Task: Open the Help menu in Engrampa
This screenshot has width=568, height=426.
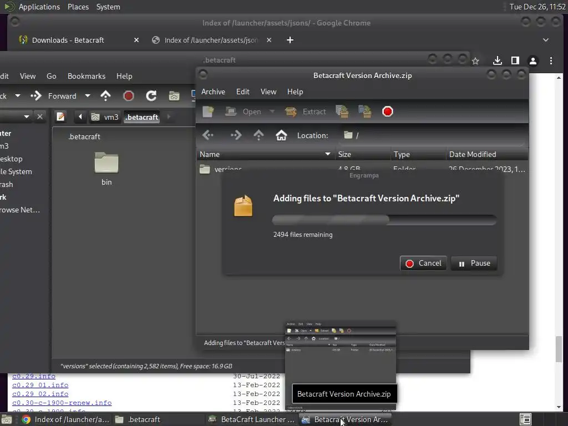Action: point(295,92)
